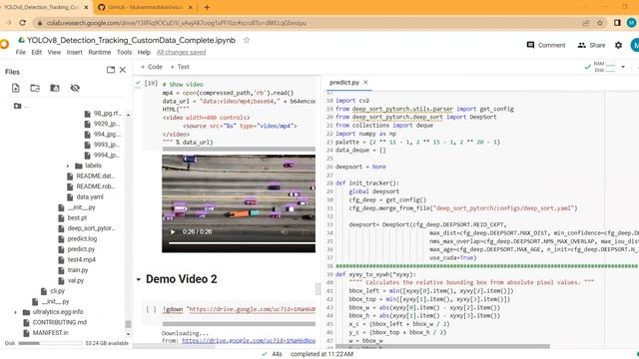The image size is (639, 359).
Task: Close the predict.py editor tab
Action: click(365, 82)
